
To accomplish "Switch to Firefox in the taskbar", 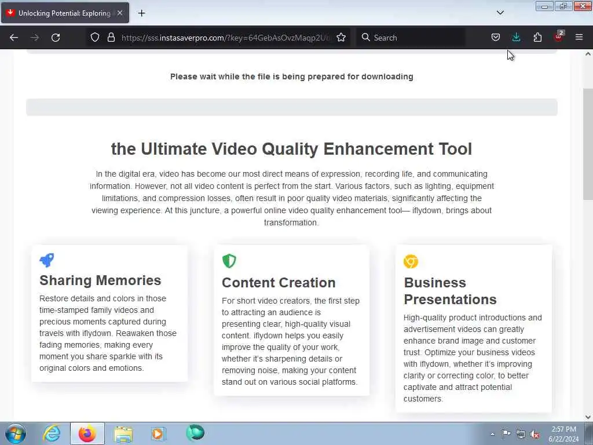I will [x=87, y=433].
